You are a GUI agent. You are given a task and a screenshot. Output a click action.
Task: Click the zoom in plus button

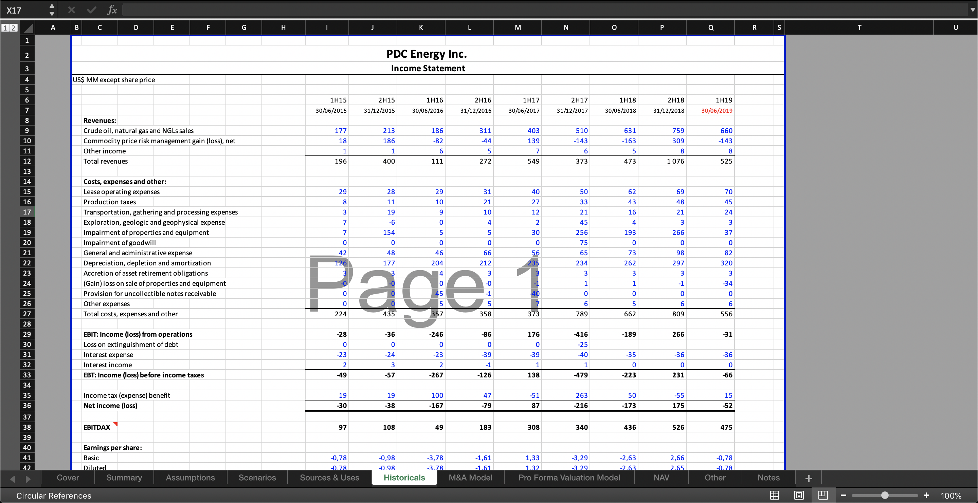point(926,495)
